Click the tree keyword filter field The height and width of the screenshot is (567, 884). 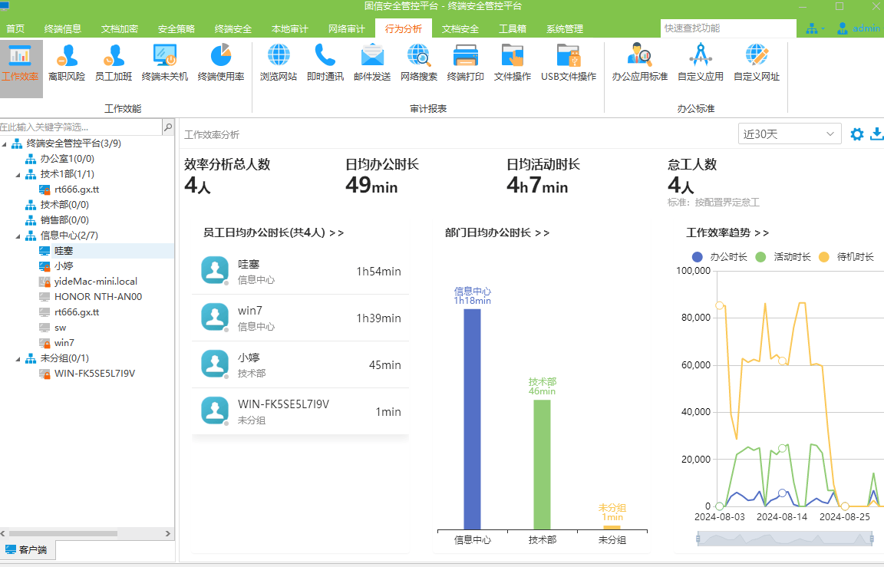(81, 127)
